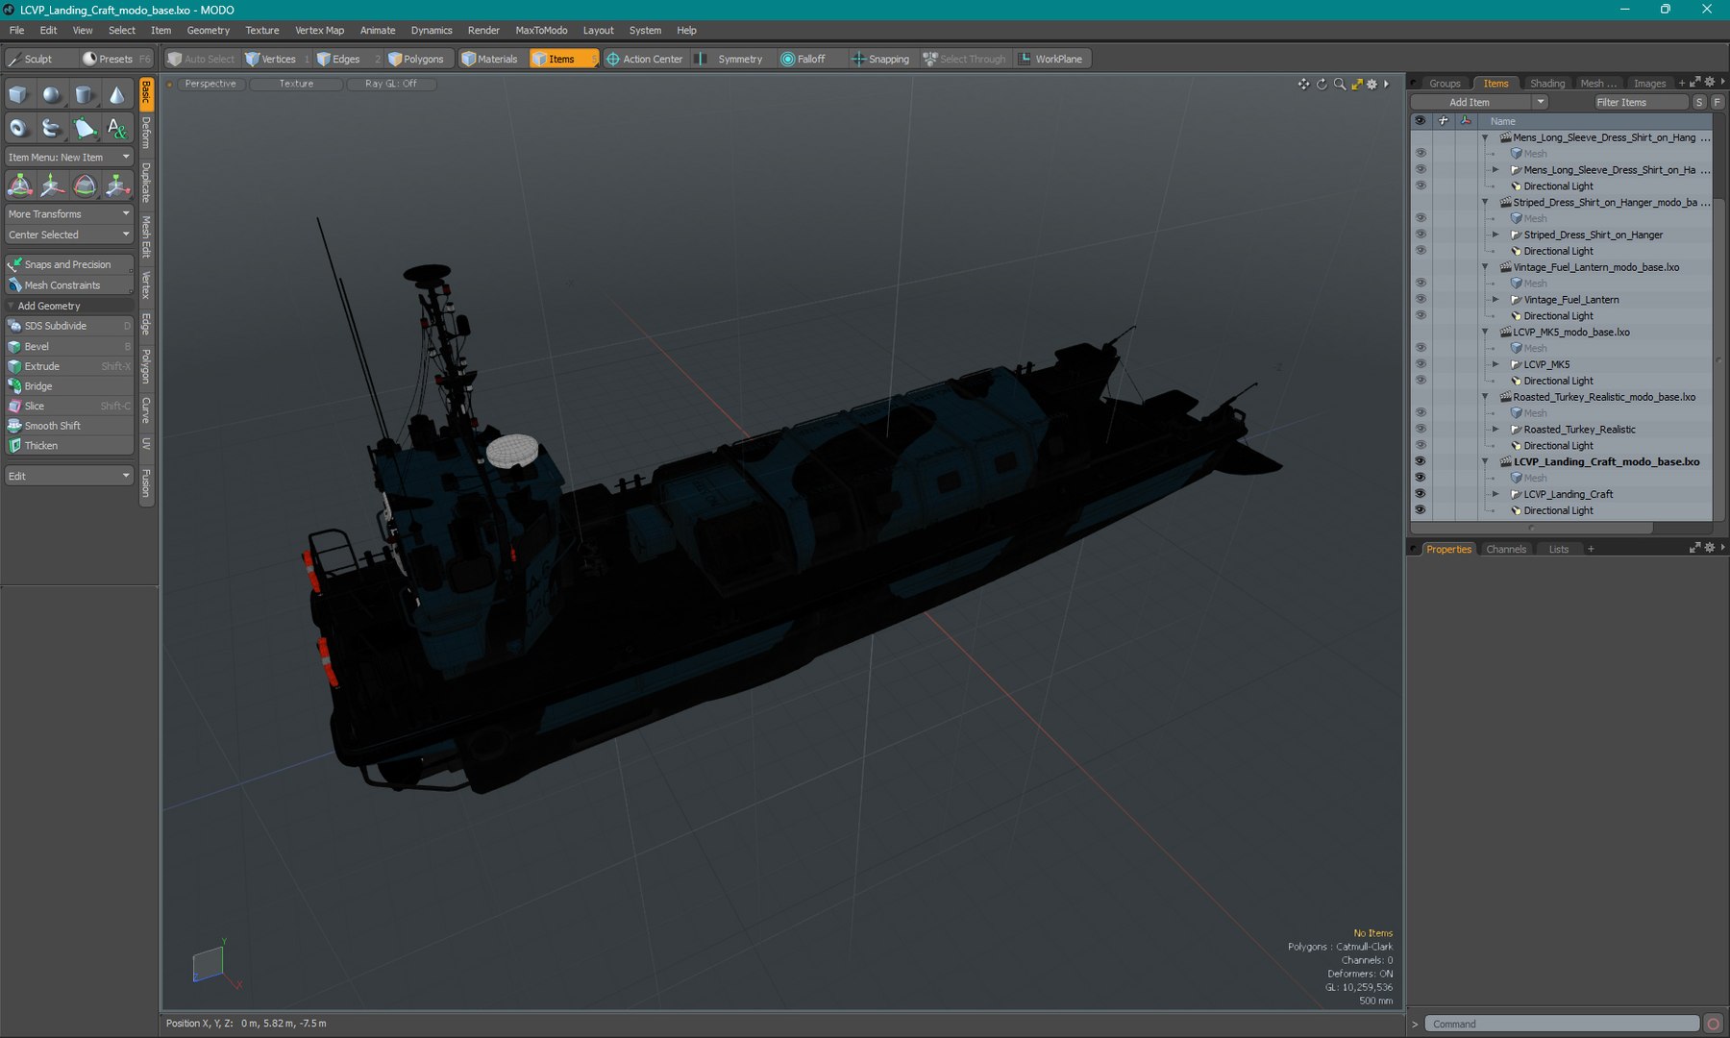The width and height of the screenshot is (1730, 1038).
Task: Open the Deform vertical tab
Action: click(146, 133)
